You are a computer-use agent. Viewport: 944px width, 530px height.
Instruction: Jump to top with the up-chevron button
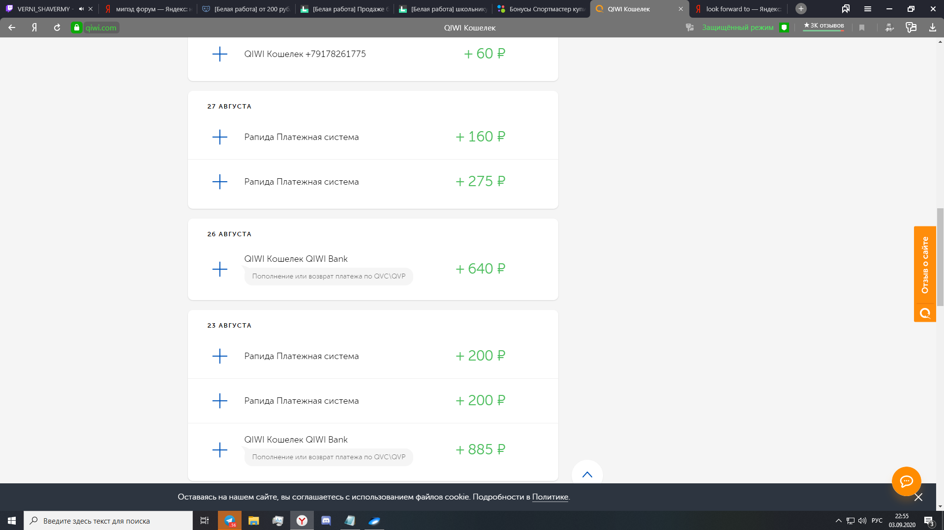click(587, 474)
